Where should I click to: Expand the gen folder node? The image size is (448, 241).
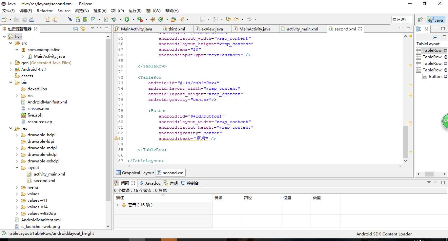pos(10,63)
